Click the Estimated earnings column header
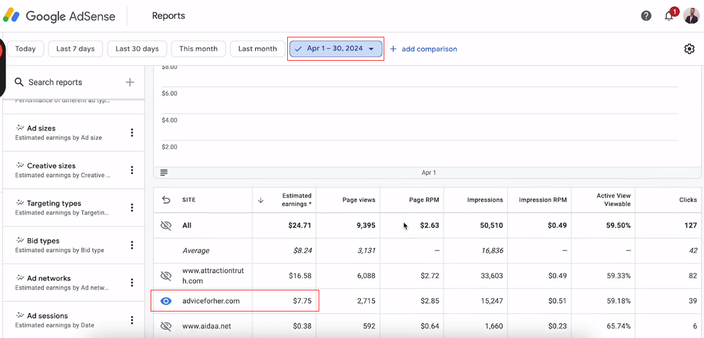This screenshot has height=338, width=704. pyautogui.click(x=296, y=200)
